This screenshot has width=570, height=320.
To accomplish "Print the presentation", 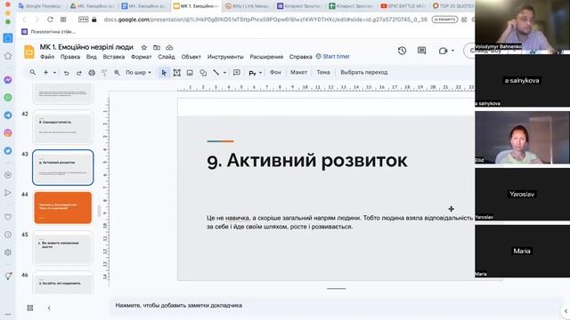I will [x=92, y=73].
